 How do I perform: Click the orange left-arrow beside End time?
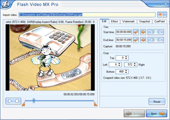[x=143, y=40]
